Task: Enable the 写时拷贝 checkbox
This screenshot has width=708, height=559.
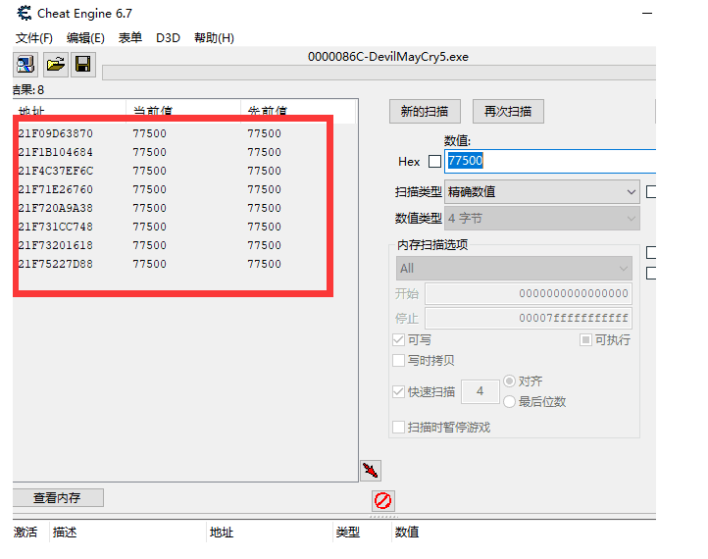Action: [x=399, y=360]
